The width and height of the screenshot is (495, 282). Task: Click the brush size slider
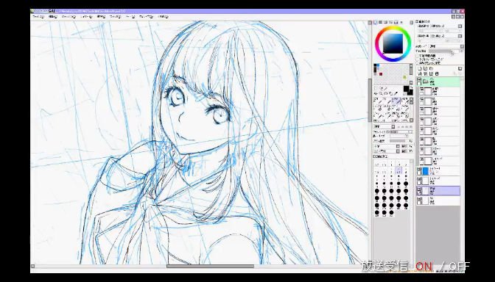[401, 132]
